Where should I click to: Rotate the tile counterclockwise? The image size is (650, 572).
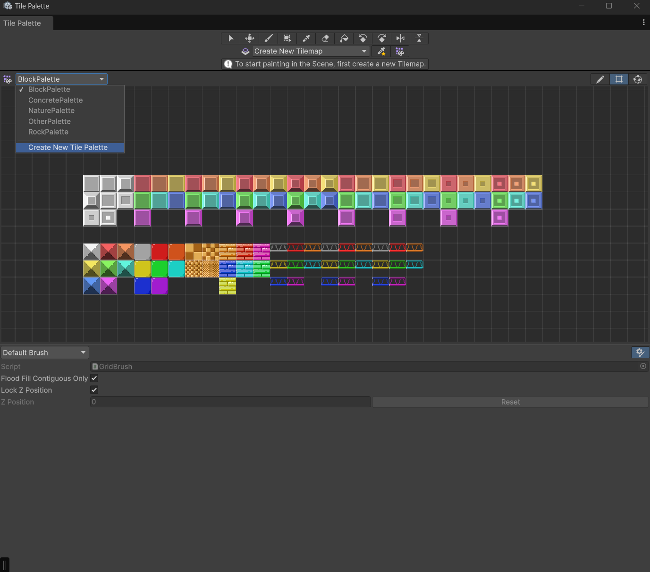click(x=363, y=38)
